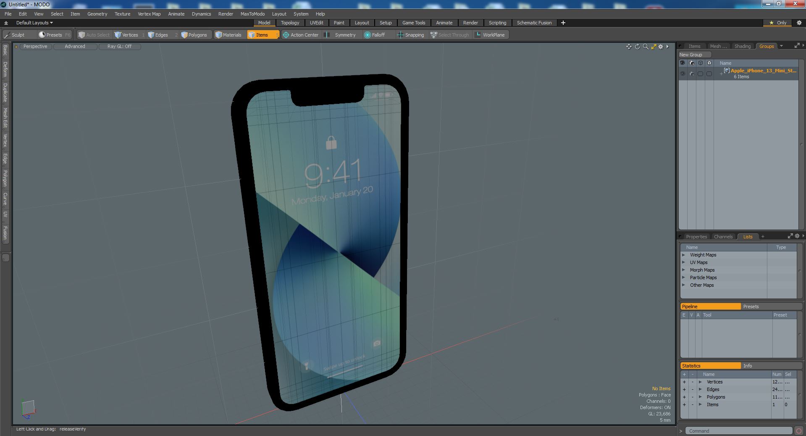Expand the Vertices statistics row
The height and width of the screenshot is (436, 806).
point(700,382)
